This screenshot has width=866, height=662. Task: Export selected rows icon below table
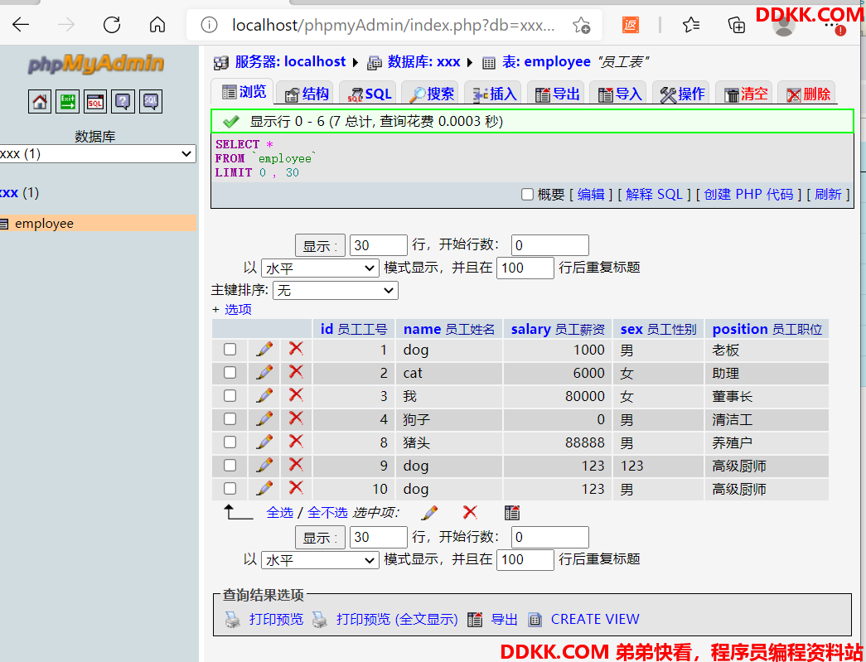[x=512, y=513]
